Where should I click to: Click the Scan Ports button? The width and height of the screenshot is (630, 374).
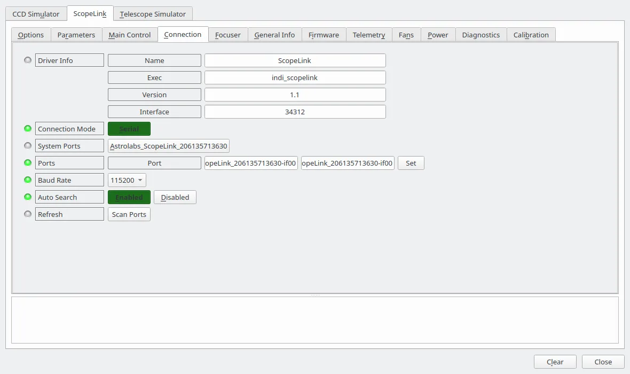[129, 214]
